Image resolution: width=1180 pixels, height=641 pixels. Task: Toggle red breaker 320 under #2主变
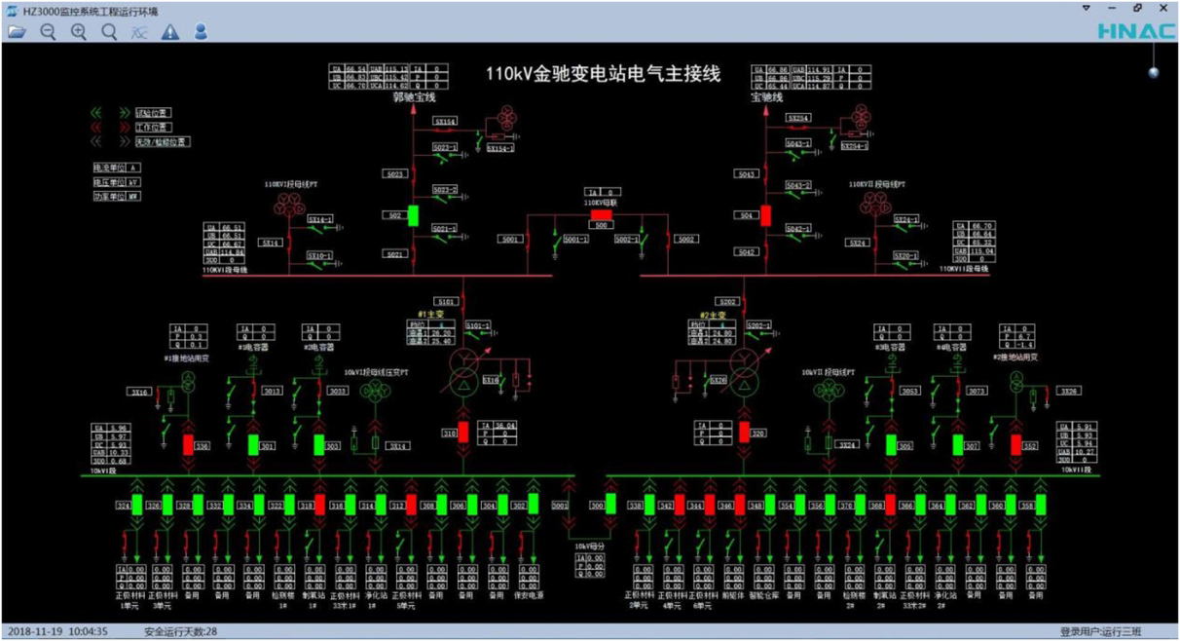745,432
